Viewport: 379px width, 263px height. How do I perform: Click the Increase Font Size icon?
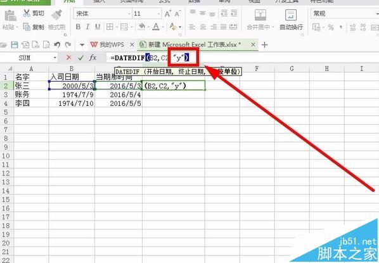tap(168, 14)
